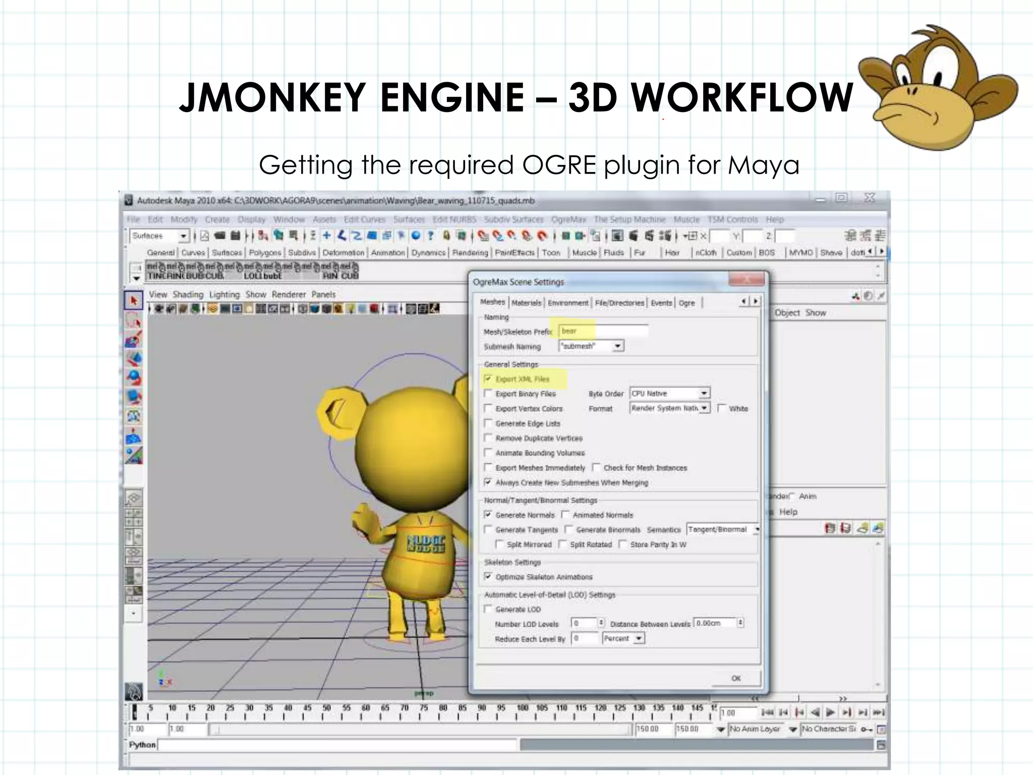Step forward to next key

click(x=847, y=712)
